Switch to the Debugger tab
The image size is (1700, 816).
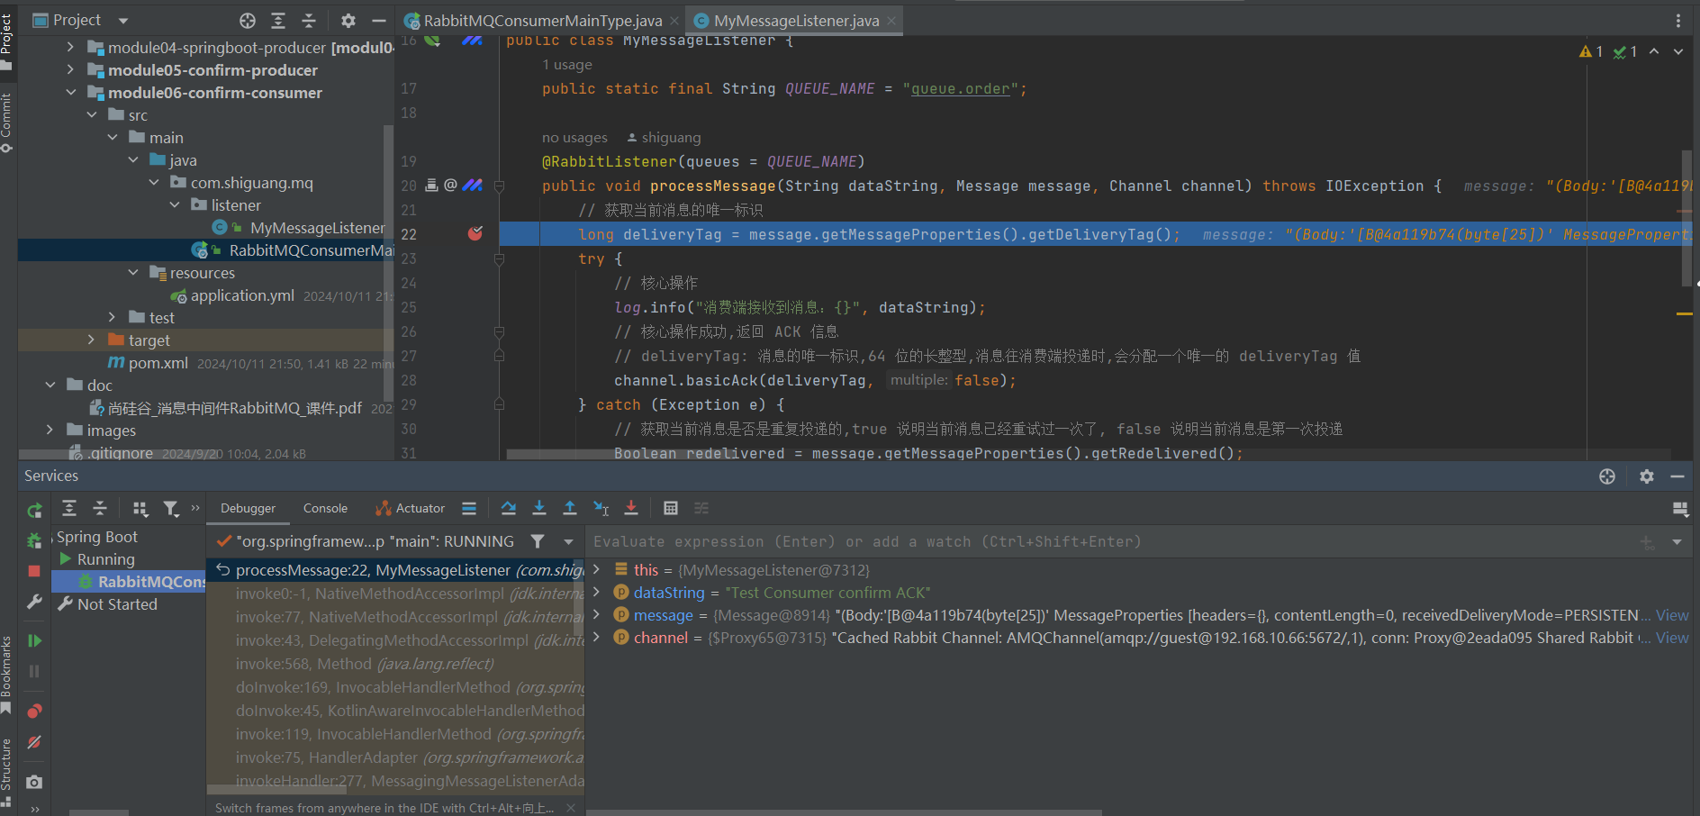(249, 508)
